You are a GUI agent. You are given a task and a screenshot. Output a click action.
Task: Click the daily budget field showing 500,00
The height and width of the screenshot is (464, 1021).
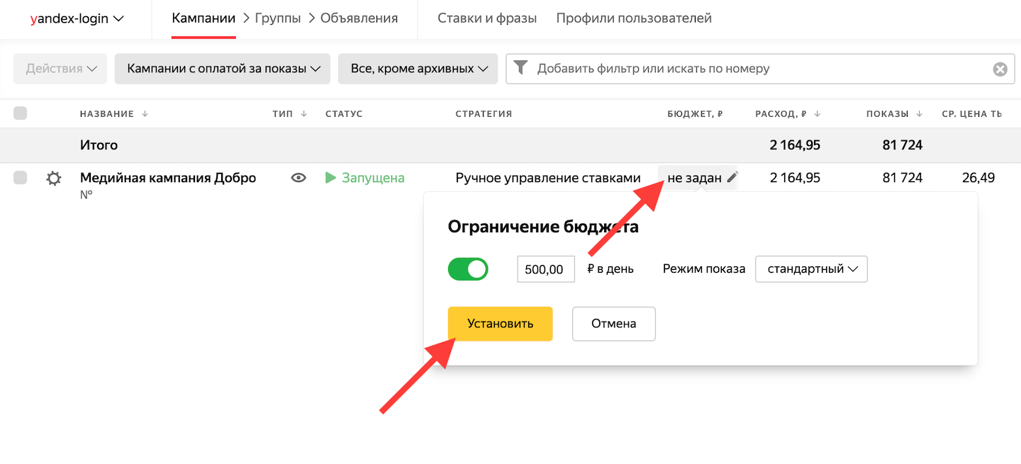pyautogui.click(x=546, y=269)
